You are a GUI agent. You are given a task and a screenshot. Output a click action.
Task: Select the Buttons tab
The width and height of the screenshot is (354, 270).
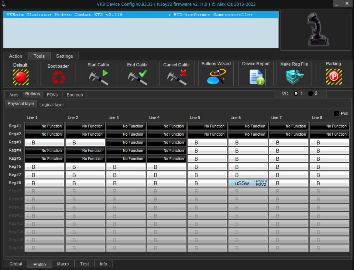coord(32,94)
